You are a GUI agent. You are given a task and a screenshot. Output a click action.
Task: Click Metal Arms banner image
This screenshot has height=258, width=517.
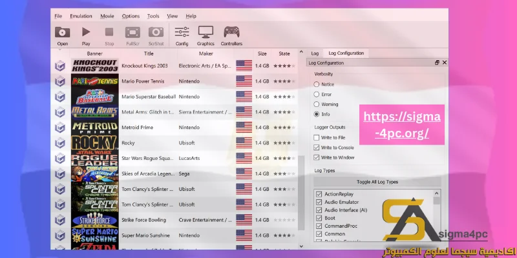click(x=94, y=112)
